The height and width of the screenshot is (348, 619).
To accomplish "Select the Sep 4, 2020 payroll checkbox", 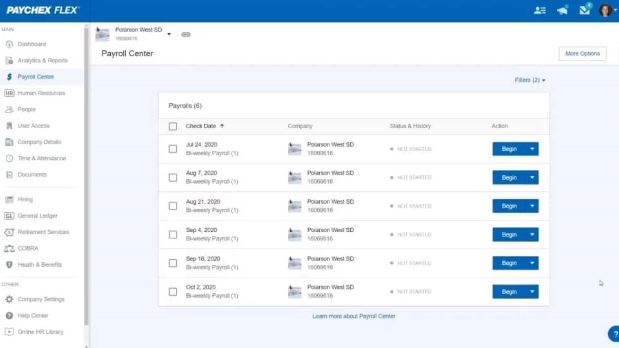I will click(x=173, y=235).
